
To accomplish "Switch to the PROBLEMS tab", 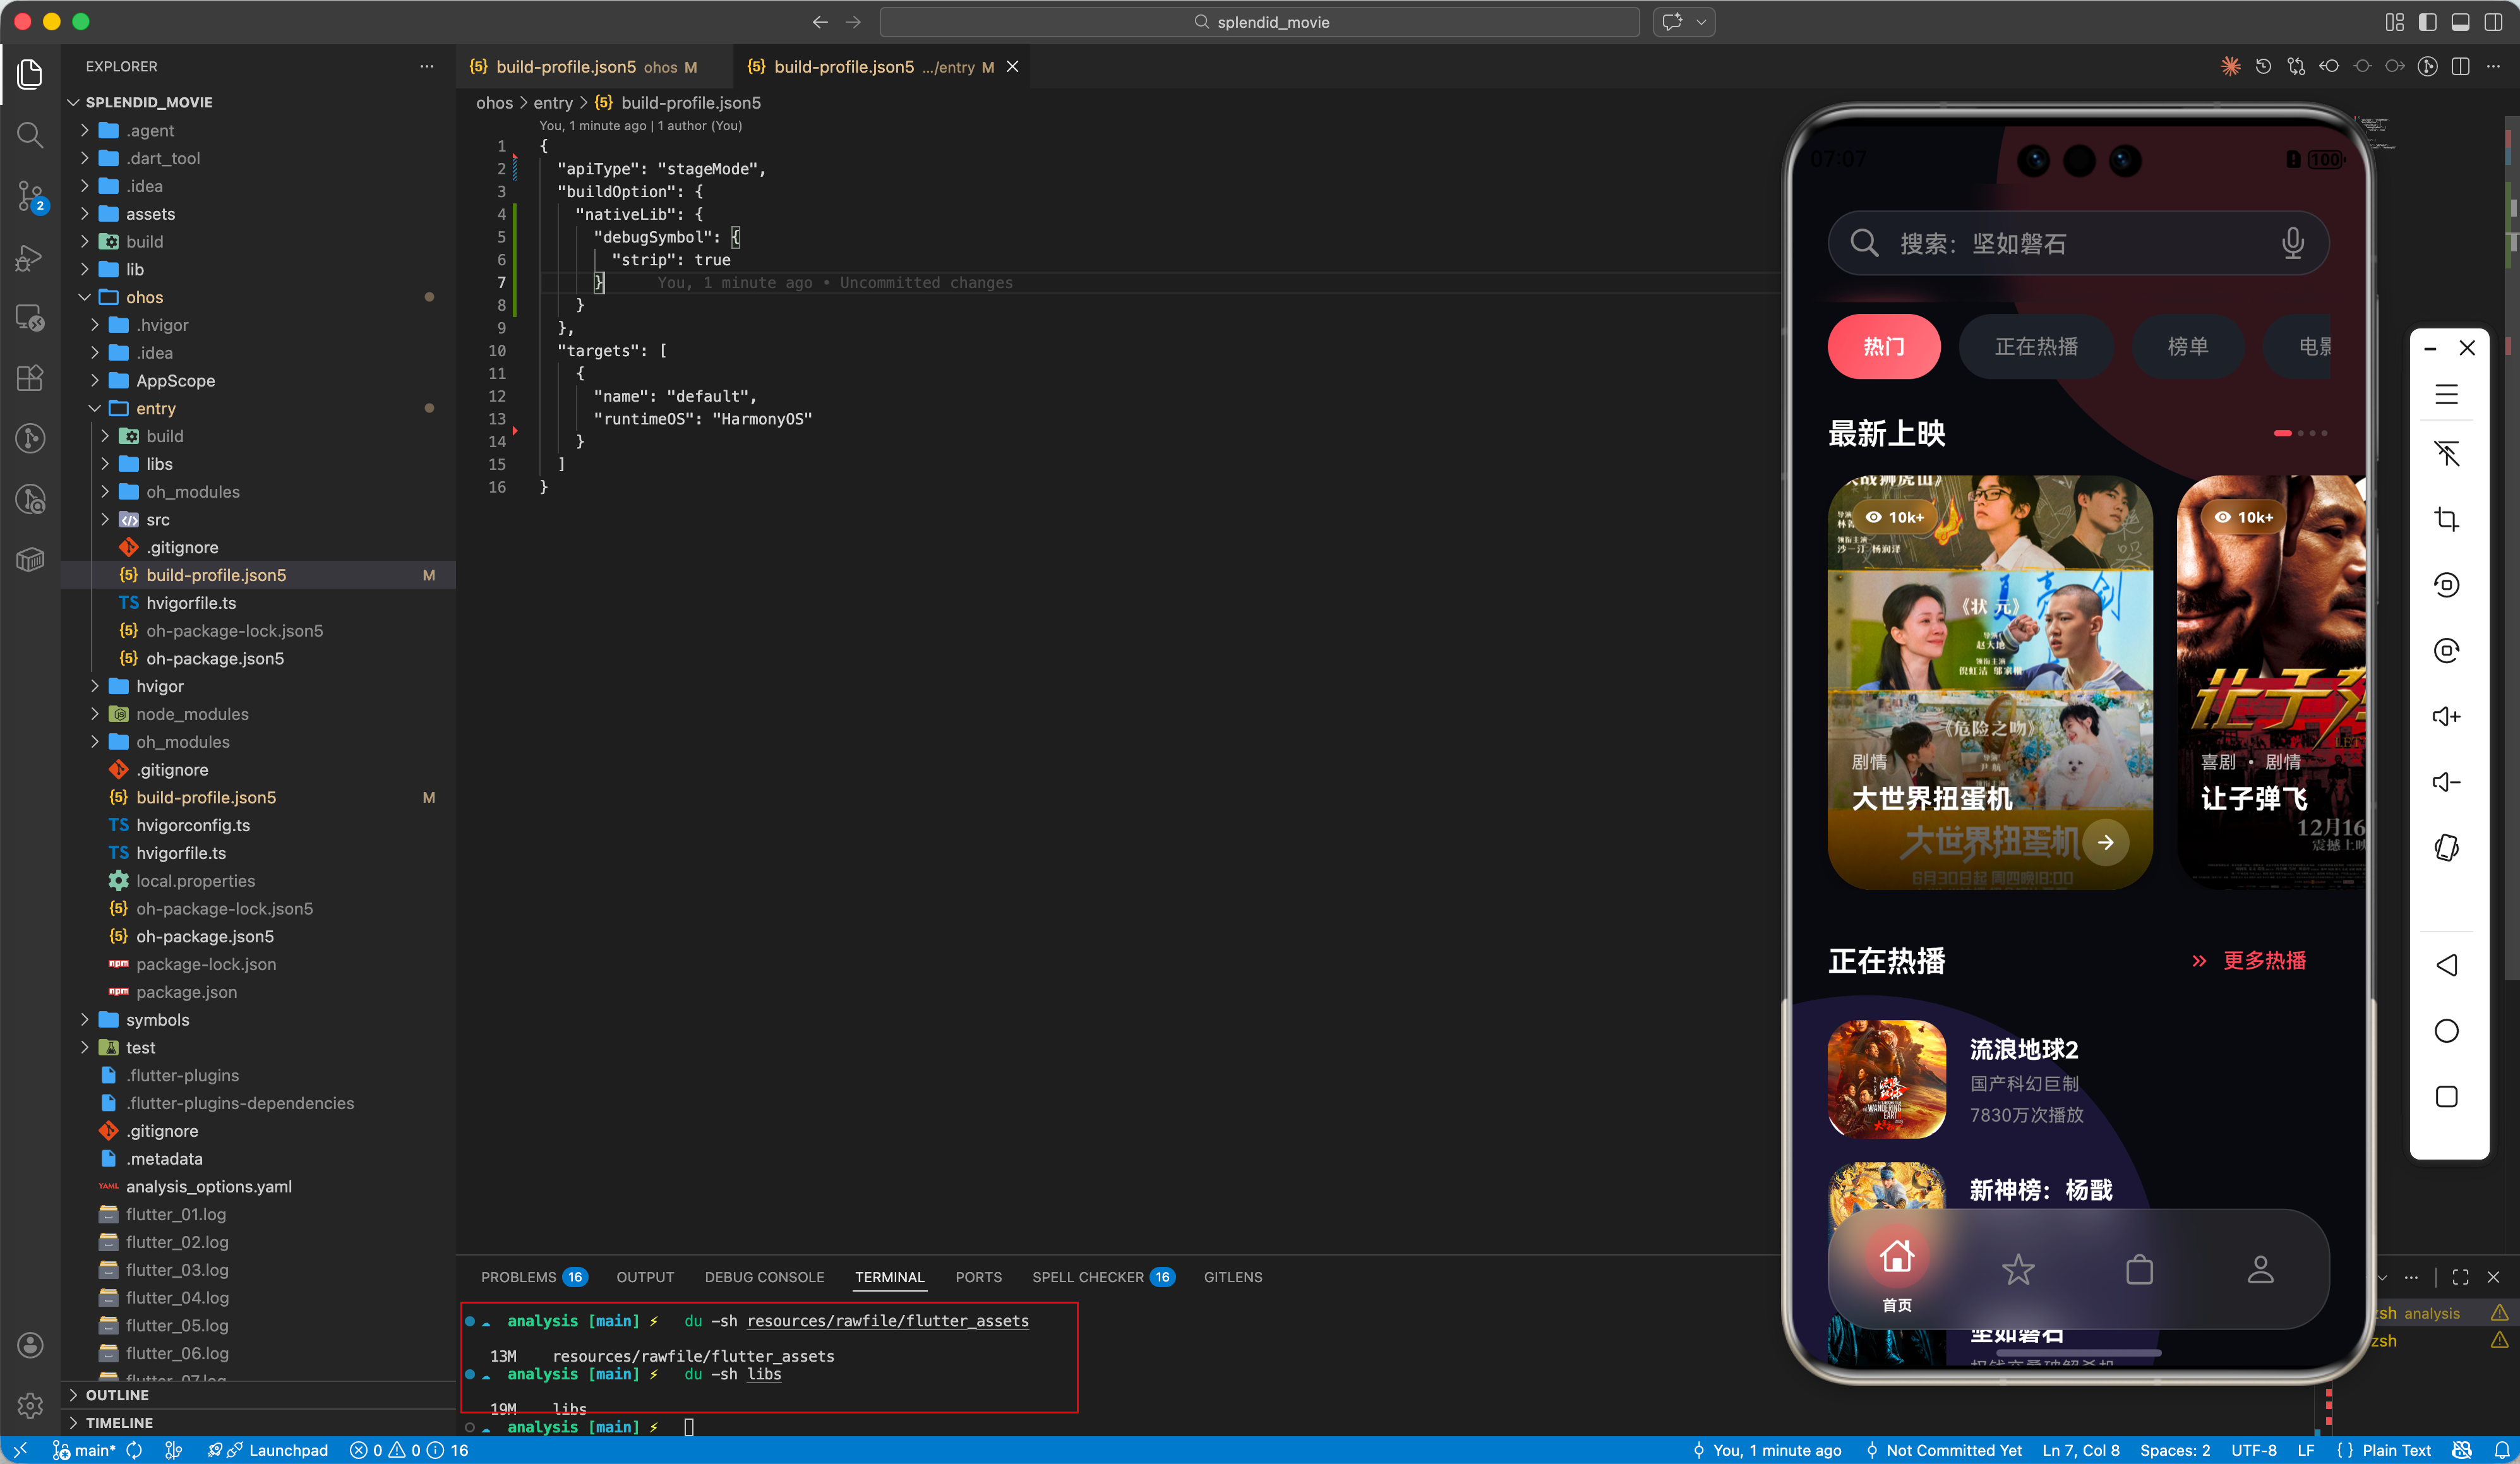I will [x=518, y=1277].
